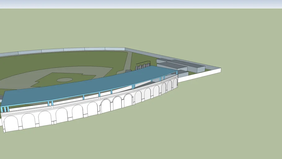Select the rightmost arch of the facade
Screen dimensions: 282x159
(175, 84)
